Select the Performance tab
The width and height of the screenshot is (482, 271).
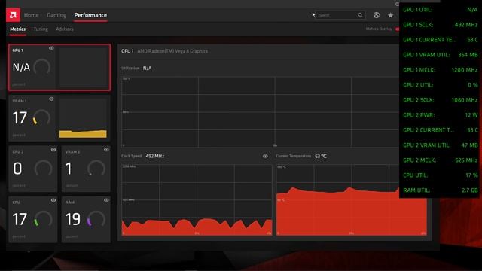point(90,15)
